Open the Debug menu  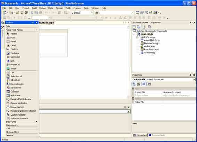(42, 8)
